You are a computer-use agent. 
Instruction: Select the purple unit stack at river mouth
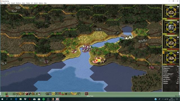[x=86, y=49]
